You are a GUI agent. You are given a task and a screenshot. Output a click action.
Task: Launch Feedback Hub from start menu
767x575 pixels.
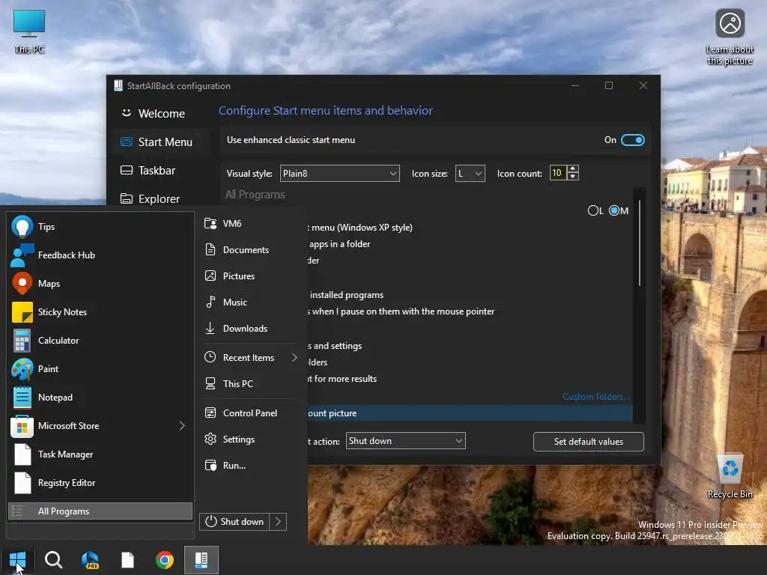(x=100, y=255)
